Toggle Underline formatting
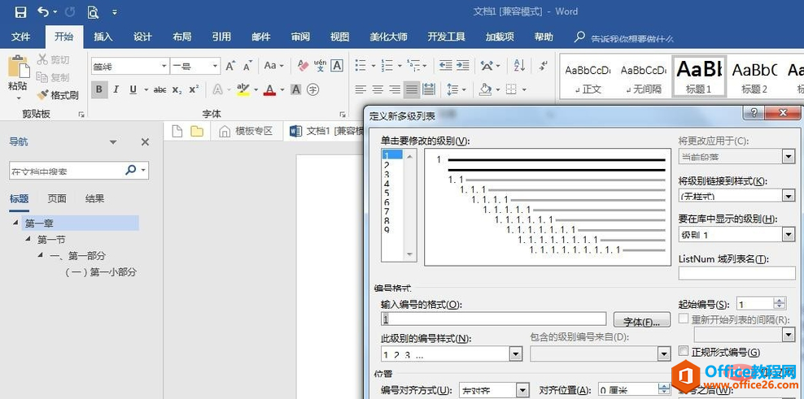804x399 pixels. (133, 89)
